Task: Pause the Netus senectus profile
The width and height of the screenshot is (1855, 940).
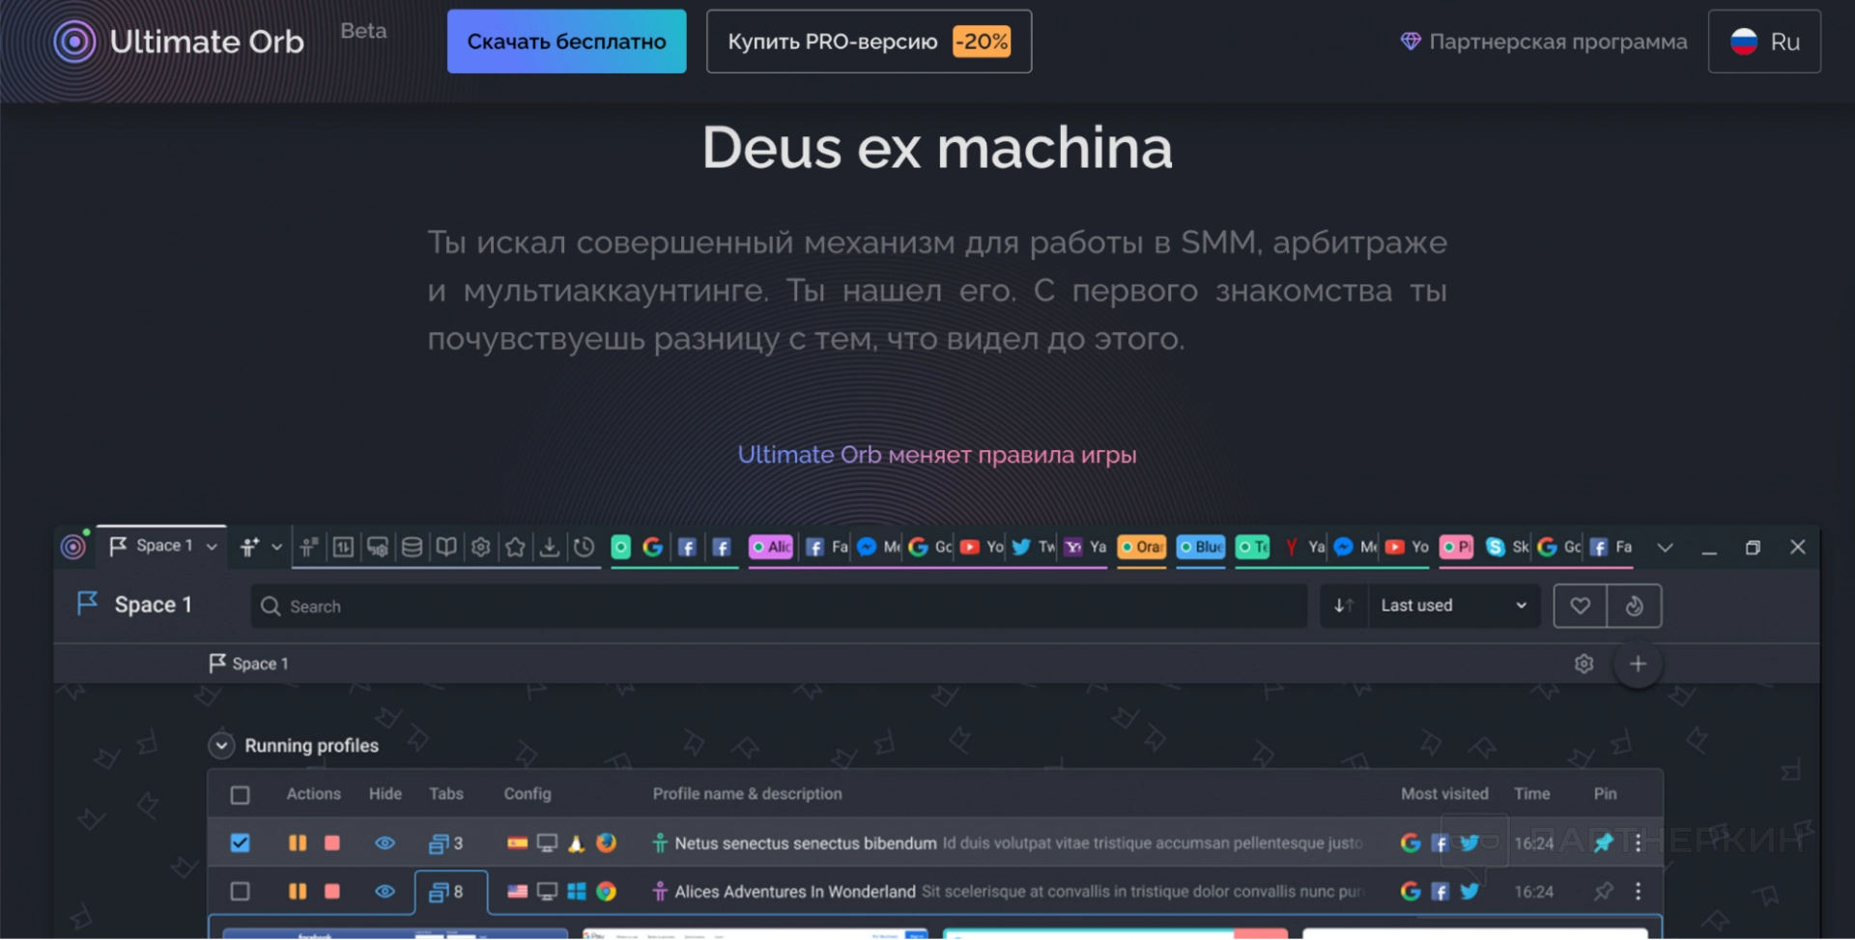Action: [298, 843]
